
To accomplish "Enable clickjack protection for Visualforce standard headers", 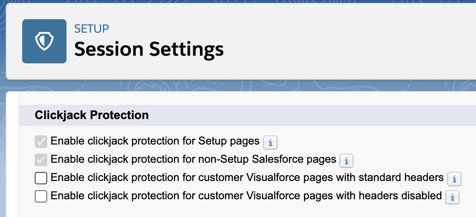I will point(41,178).
